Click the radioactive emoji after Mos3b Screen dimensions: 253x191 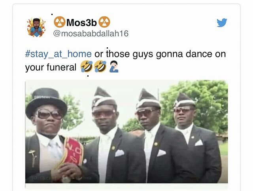pyautogui.click(x=104, y=22)
